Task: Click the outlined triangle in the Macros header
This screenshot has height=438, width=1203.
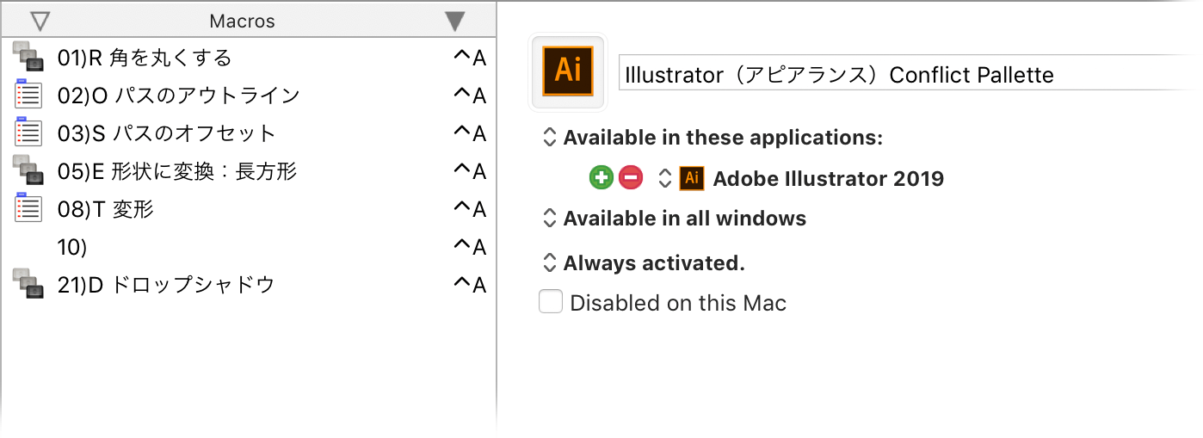Action: (40, 22)
